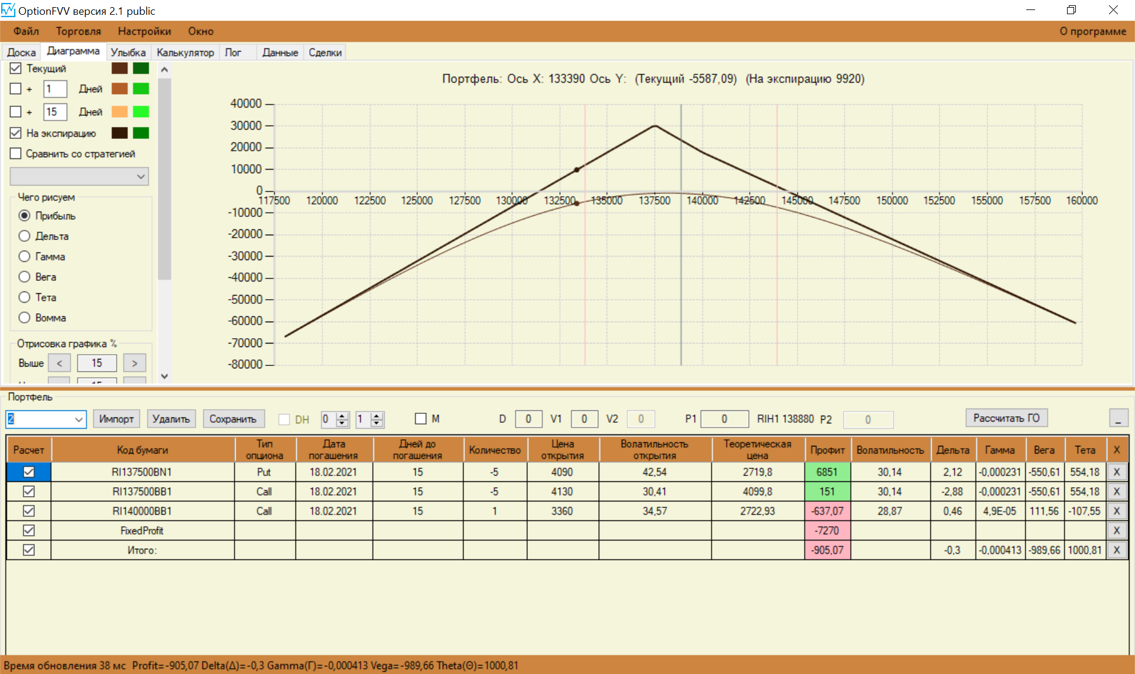1135x674 pixels.
Task: Remove the FixedProfit row with X
Action: (1116, 530)
